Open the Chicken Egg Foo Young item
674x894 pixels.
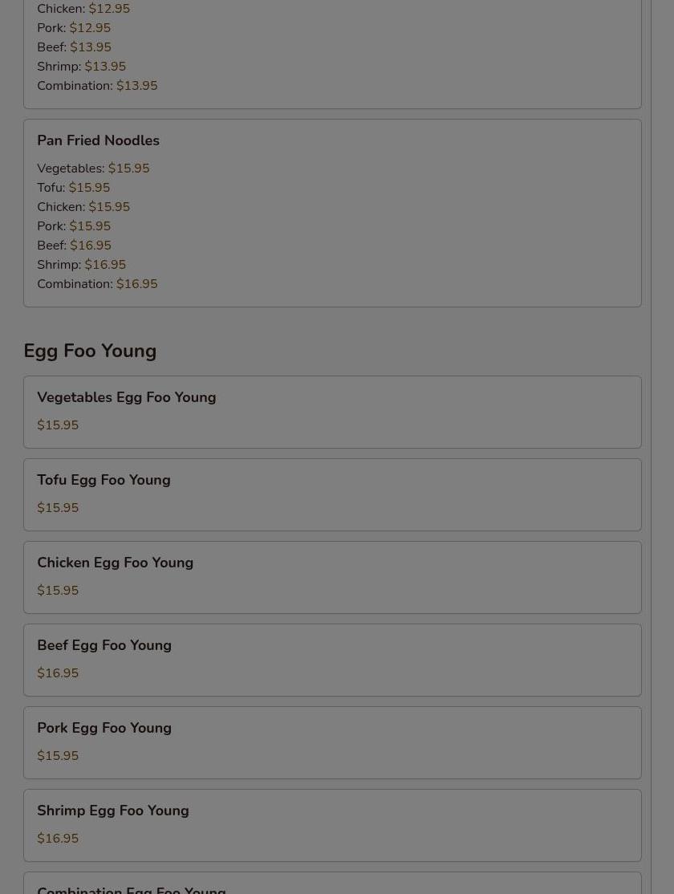click(332, 577)
